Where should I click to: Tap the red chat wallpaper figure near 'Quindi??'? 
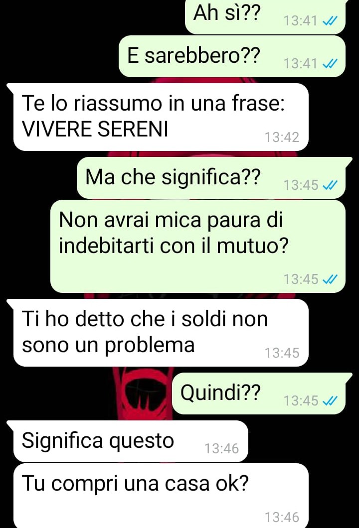[x=143, y=394]
